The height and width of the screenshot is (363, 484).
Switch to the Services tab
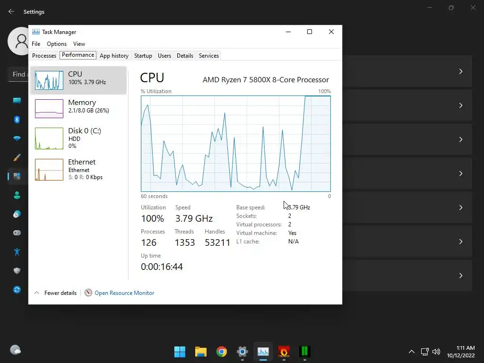(208, 56)
